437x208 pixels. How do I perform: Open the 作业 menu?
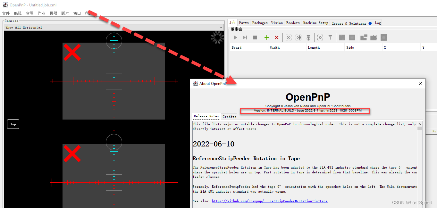point(42,13)
